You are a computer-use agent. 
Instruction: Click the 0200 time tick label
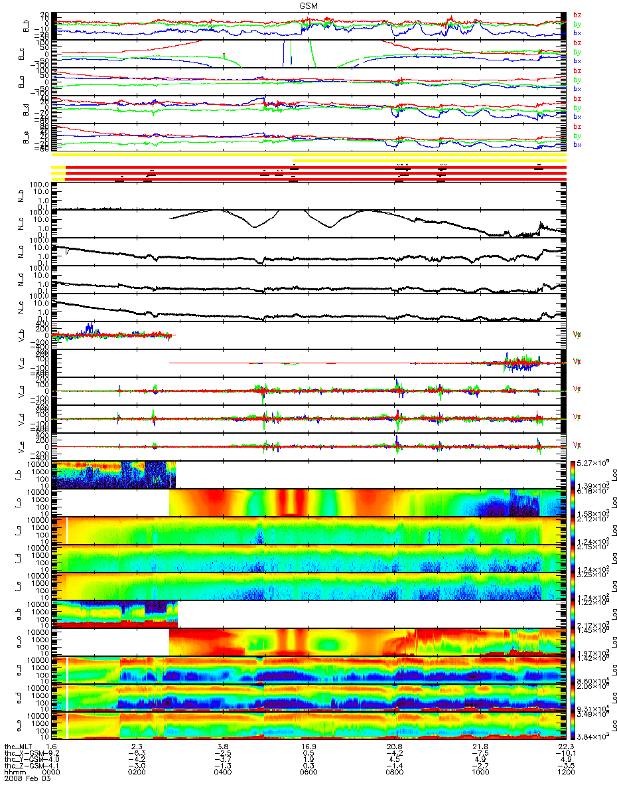137,774
